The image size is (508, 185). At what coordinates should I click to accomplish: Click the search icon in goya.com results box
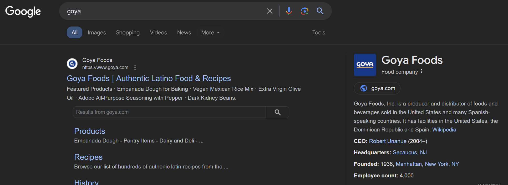pos(277,112)
